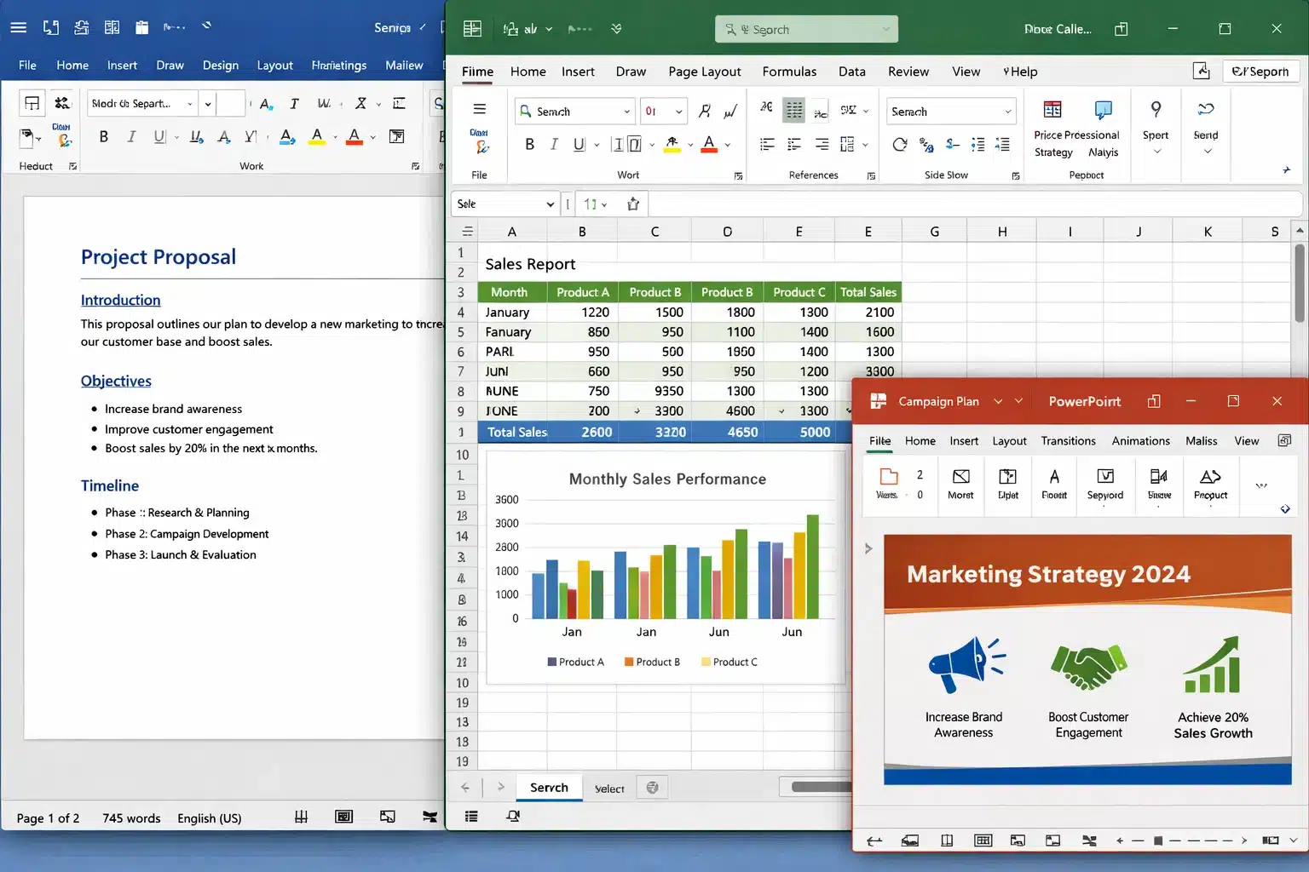Click Page 1 of 2 in Word's status bar
1309x872 pixels.
(x=49, y=817)
